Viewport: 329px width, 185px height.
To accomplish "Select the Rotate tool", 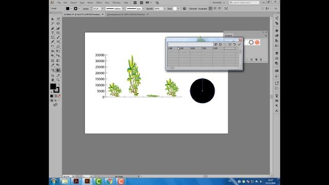I will [x=52, y=47].
